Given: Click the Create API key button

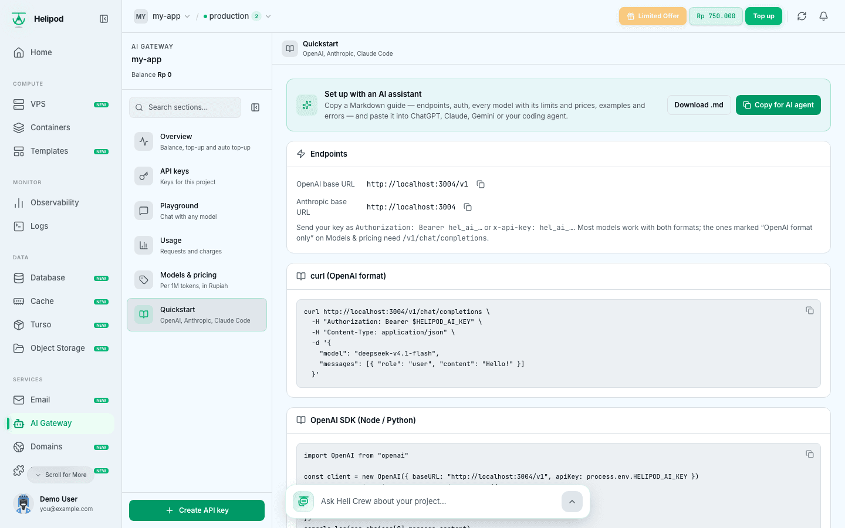Looking at the screenshot, I should (x=197, y=510).
